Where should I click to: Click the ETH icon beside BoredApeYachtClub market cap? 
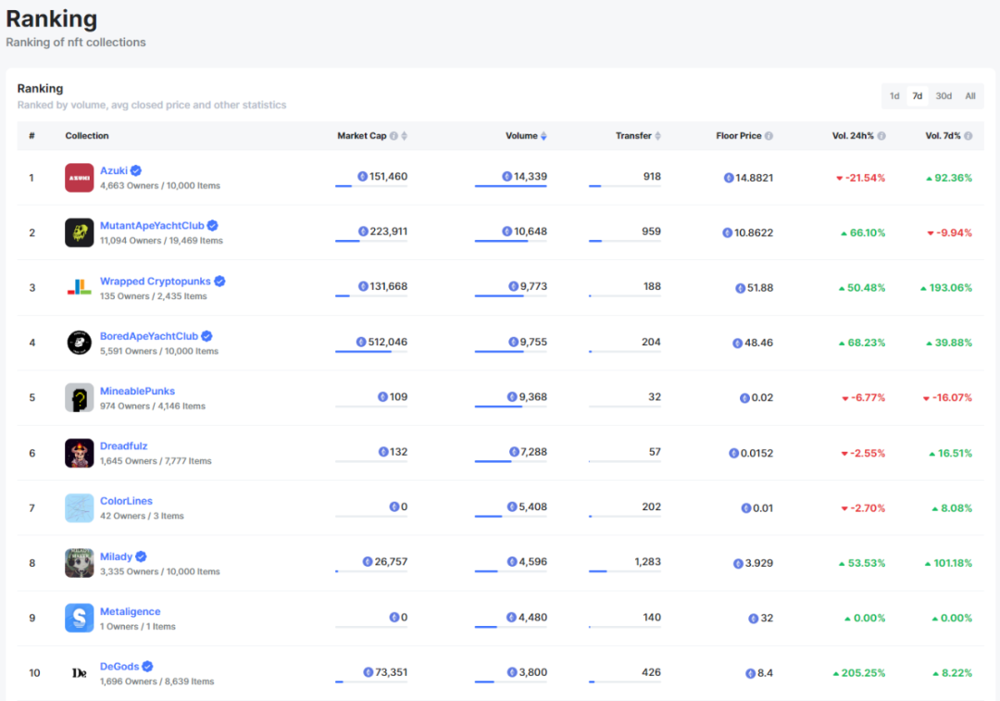361,342
